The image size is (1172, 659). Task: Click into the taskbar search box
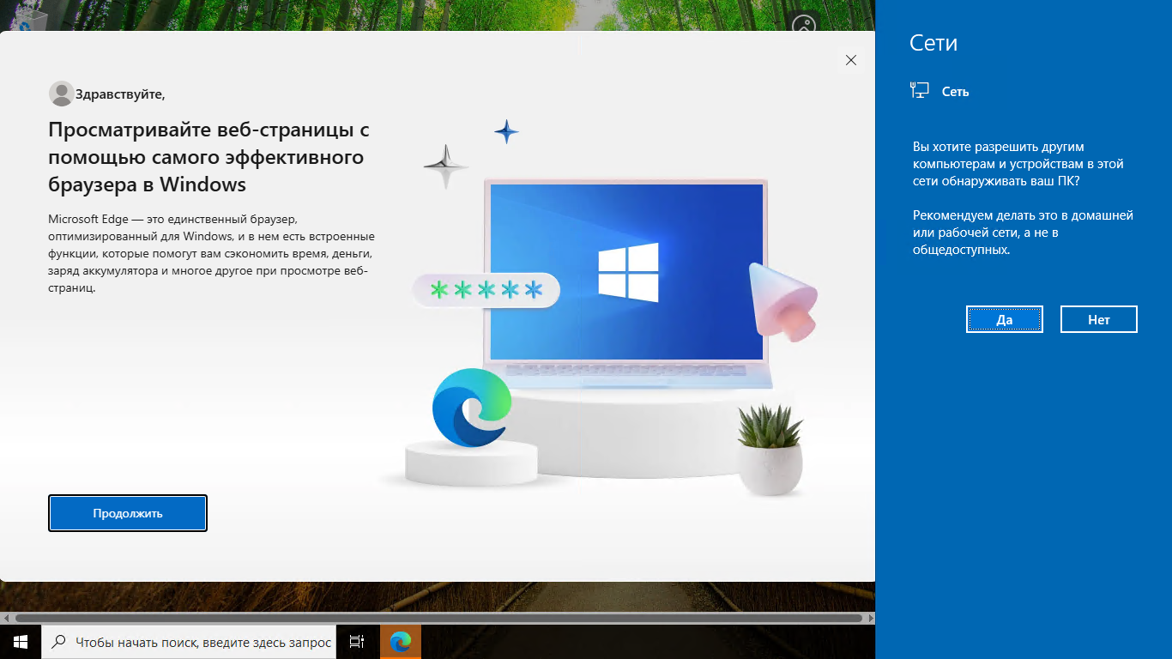[x=190, y=642]
